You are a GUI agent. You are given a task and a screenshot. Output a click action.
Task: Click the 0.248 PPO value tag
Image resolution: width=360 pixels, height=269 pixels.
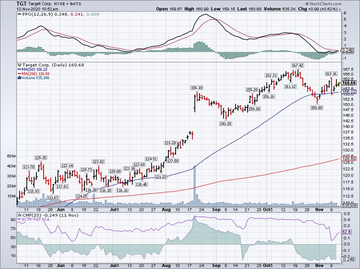click(x=348, y=50)
